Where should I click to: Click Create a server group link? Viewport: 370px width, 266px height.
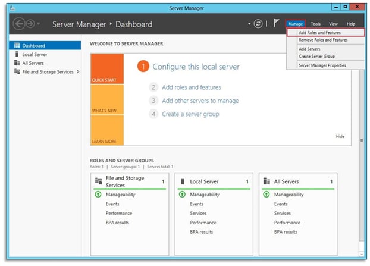[190, 114]
